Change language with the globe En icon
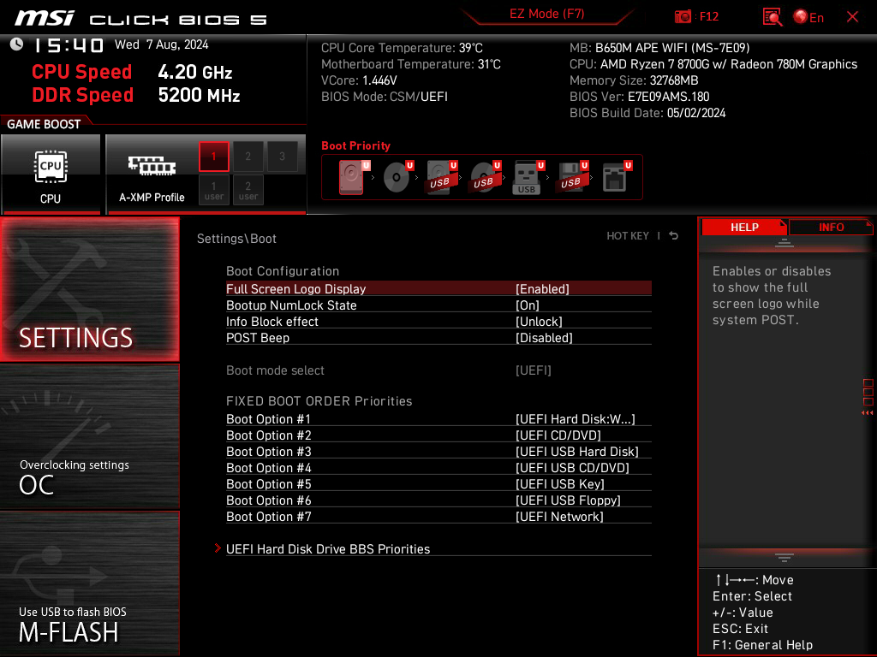Image resolution: width=877 pixels, height=657 pixels. 808,17
